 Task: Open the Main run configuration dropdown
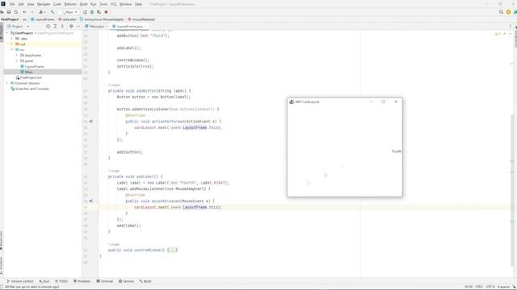(70, 12)
